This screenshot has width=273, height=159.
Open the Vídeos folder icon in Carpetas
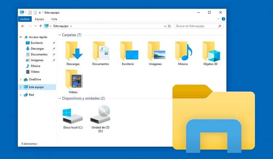74,79
